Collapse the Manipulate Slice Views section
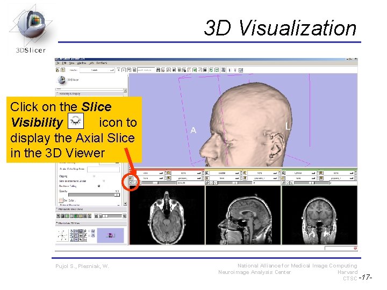Image resolution: width=387 pixels, height=290 pixels. (91, 209)
